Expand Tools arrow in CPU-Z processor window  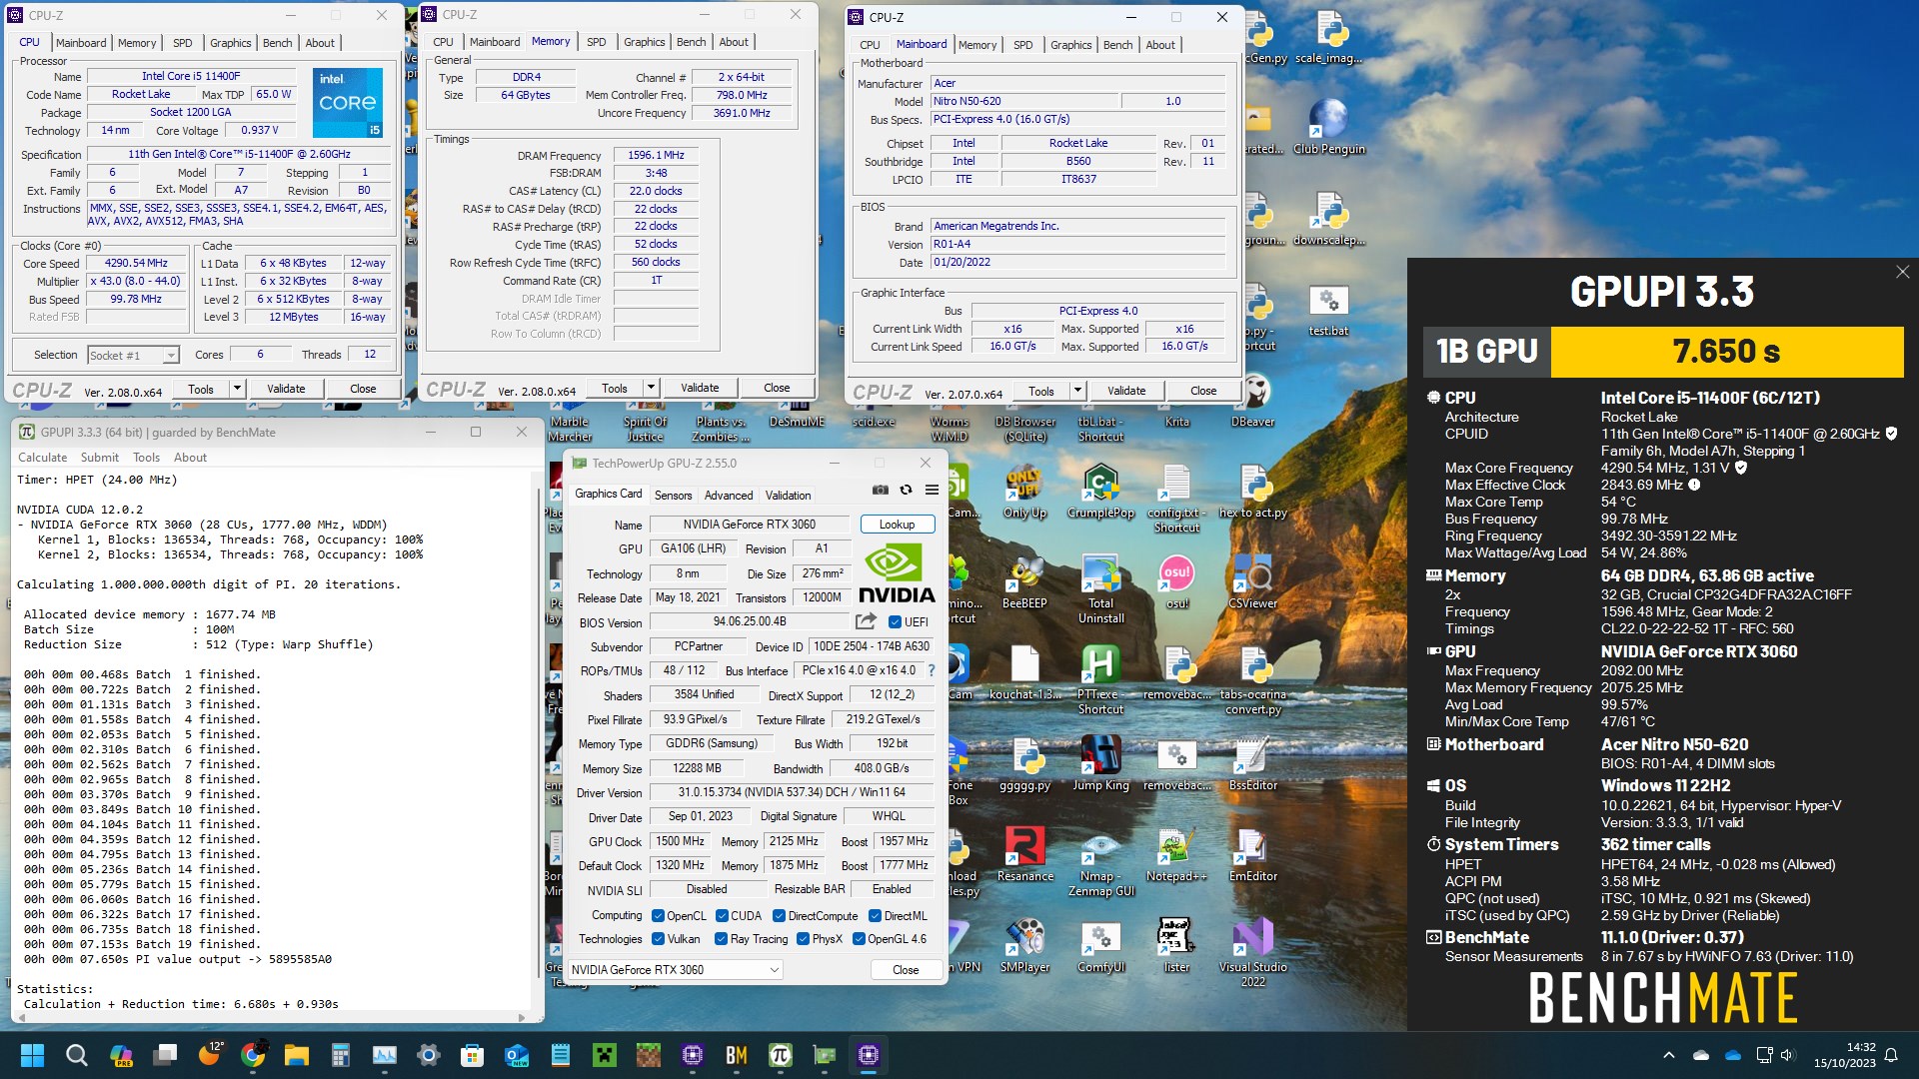click(237, 389)
